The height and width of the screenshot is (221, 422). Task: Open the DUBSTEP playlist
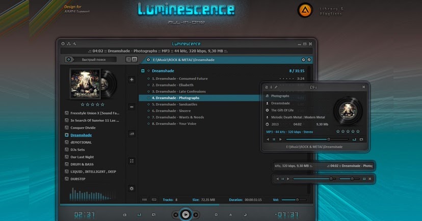click(78, 179)
